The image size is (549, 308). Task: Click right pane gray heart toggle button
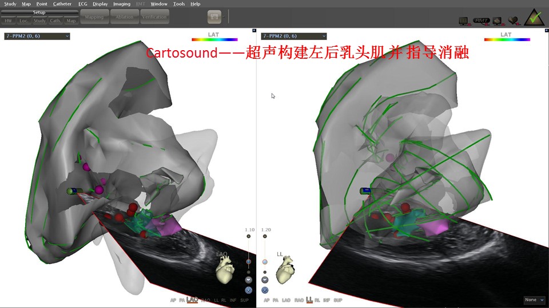265,279
